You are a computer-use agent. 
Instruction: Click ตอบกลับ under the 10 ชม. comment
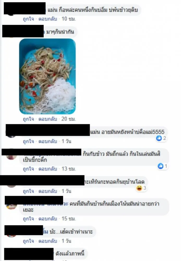click(x=48, y=19)
